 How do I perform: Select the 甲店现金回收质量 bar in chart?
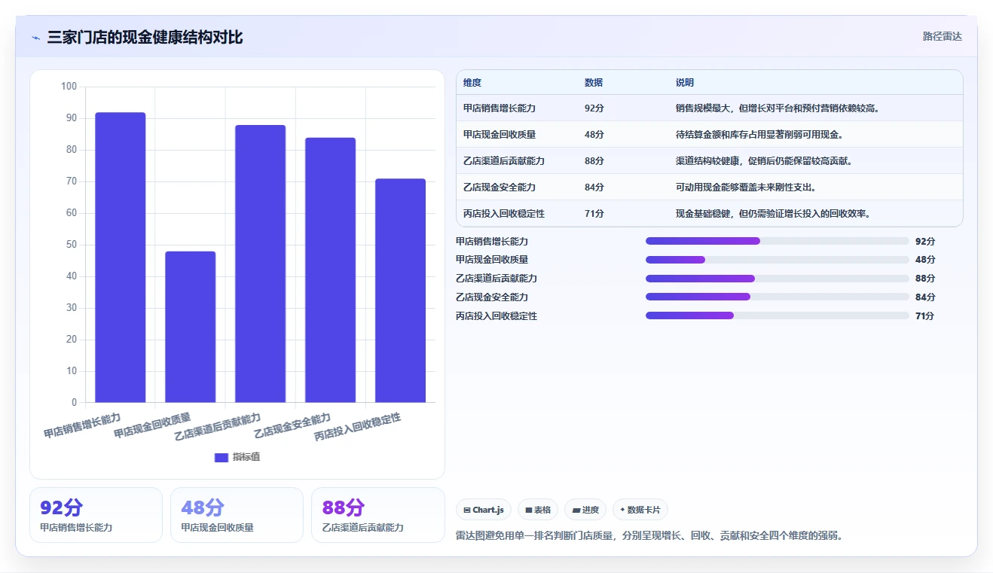(190, 327)
